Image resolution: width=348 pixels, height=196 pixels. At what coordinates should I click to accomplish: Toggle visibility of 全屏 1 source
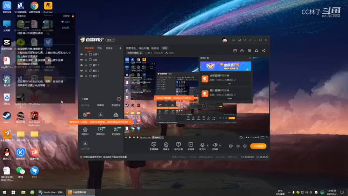(81, 54)
